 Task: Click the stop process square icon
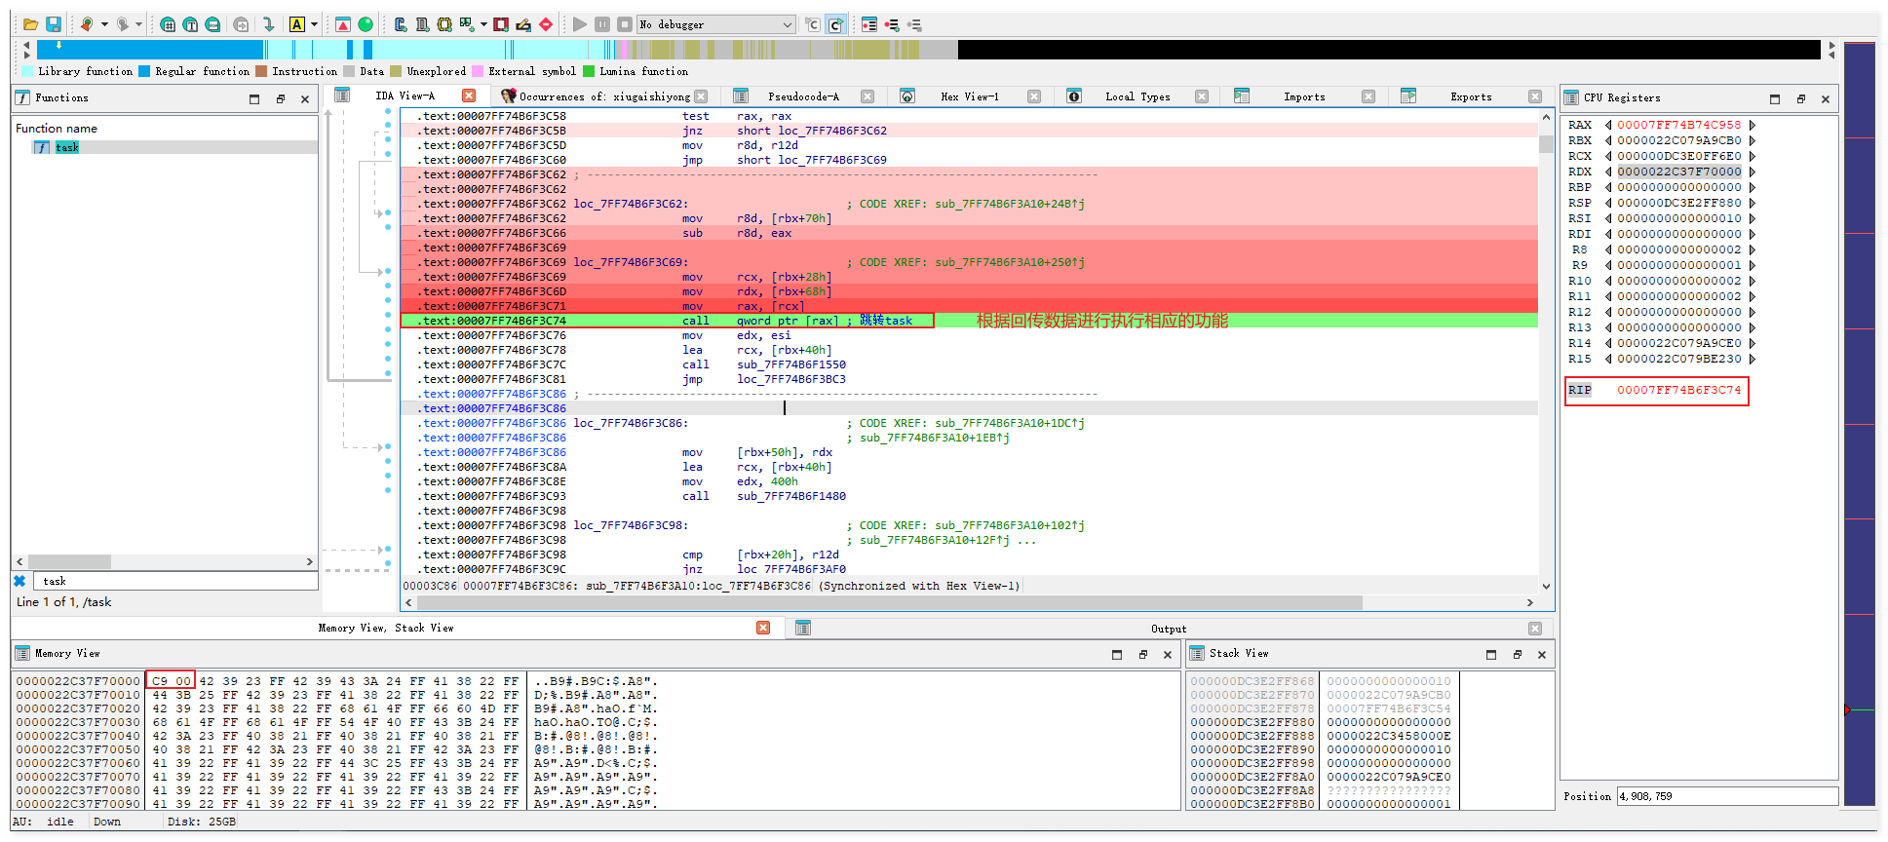(x=625, y=24)
